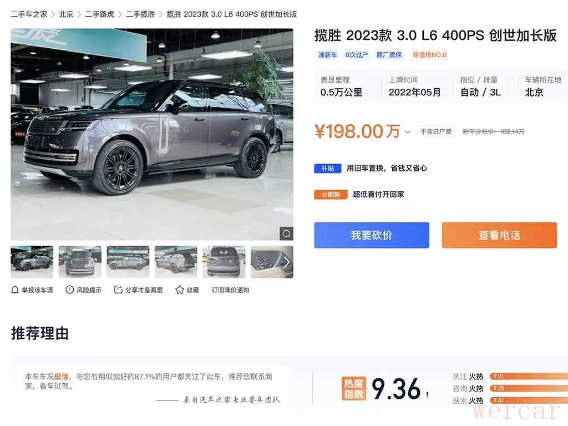Click the 补贴 subsidy badge
The image size is (568, 426).
[327, 169]
